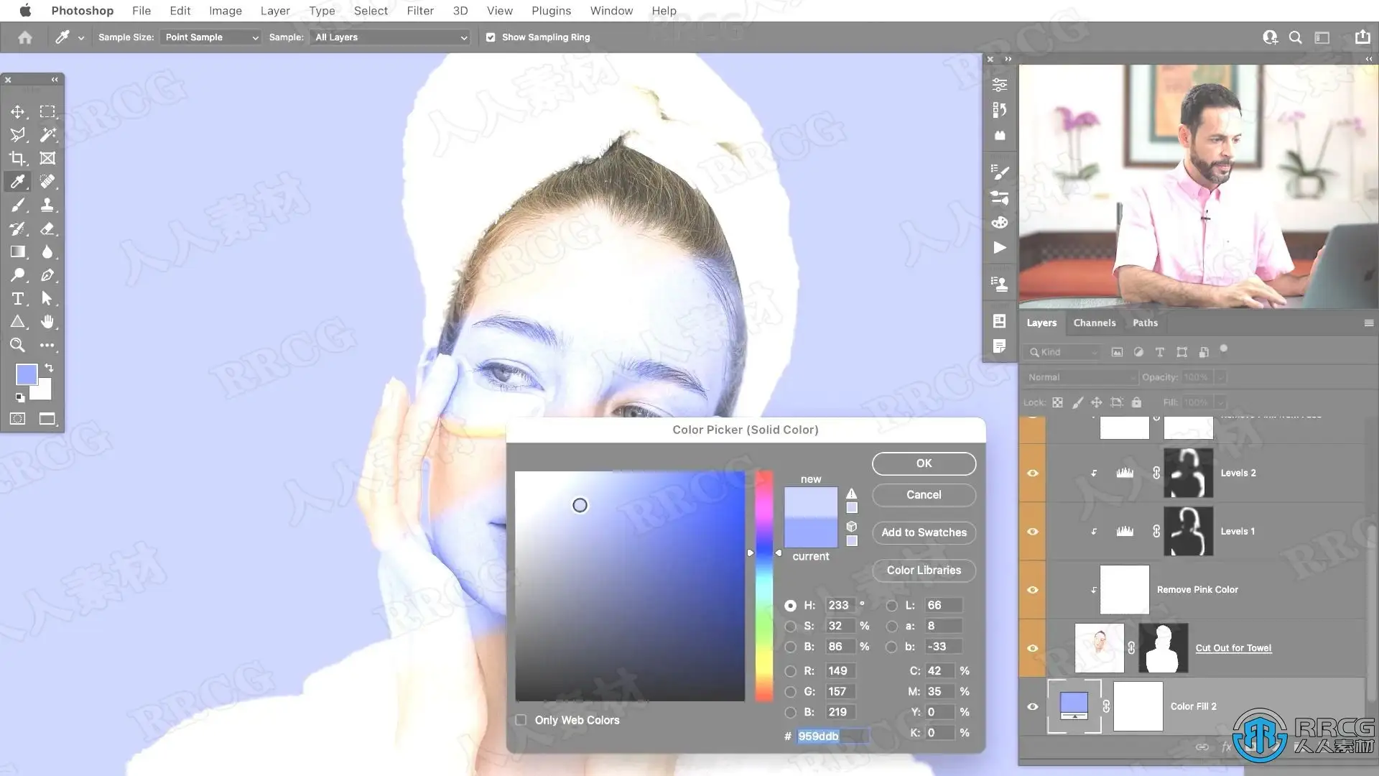Select the Eraser tool

click(47, 229)
